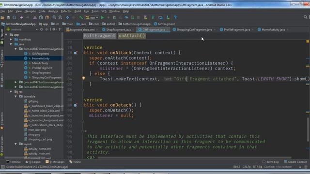Click the Debug app bug icon
This screenshot has height=174, width=310.
[x=114, y=17]
